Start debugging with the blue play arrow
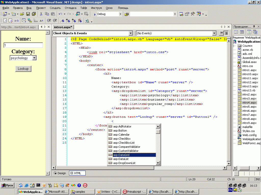 (95, 14)
